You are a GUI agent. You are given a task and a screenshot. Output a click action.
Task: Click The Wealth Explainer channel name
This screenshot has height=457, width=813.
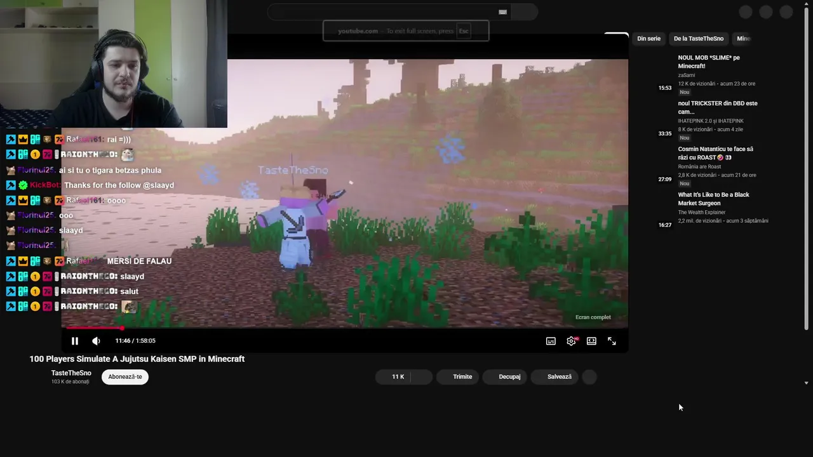tap(702, 212)
